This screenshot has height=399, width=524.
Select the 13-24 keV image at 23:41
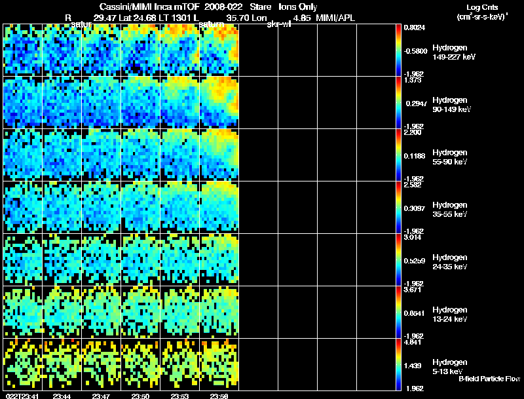pos(23,313)
